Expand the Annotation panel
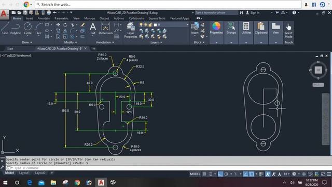Screen dimensions: 332x187 (105, 43)
